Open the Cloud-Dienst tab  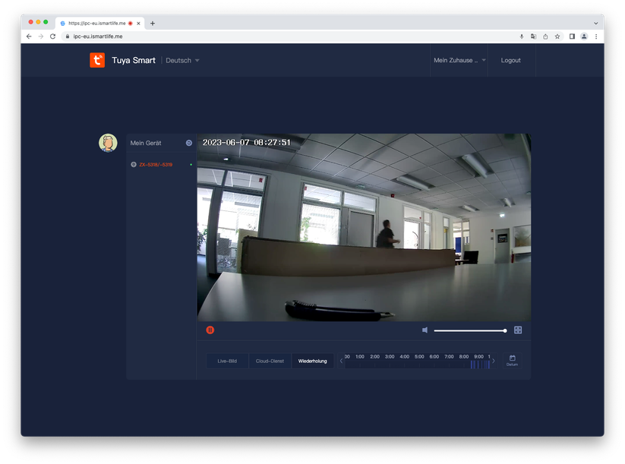[x=270, y=360]
